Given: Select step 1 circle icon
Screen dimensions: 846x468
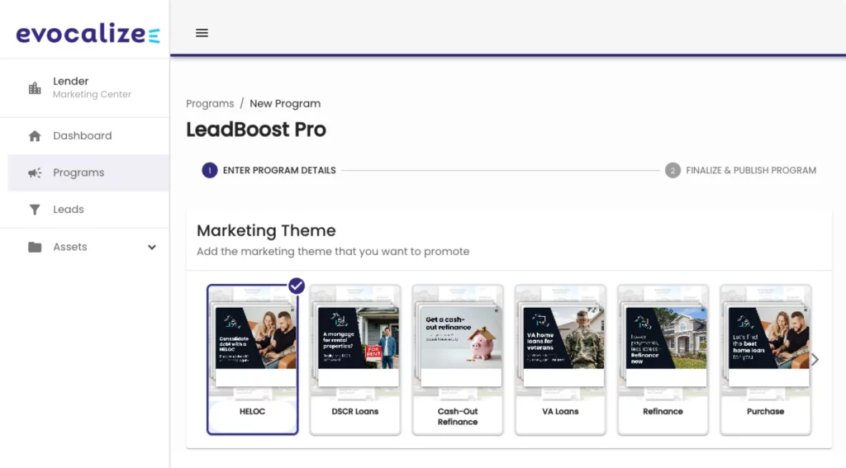Looking at the screenshot, I should coord(209,170).
